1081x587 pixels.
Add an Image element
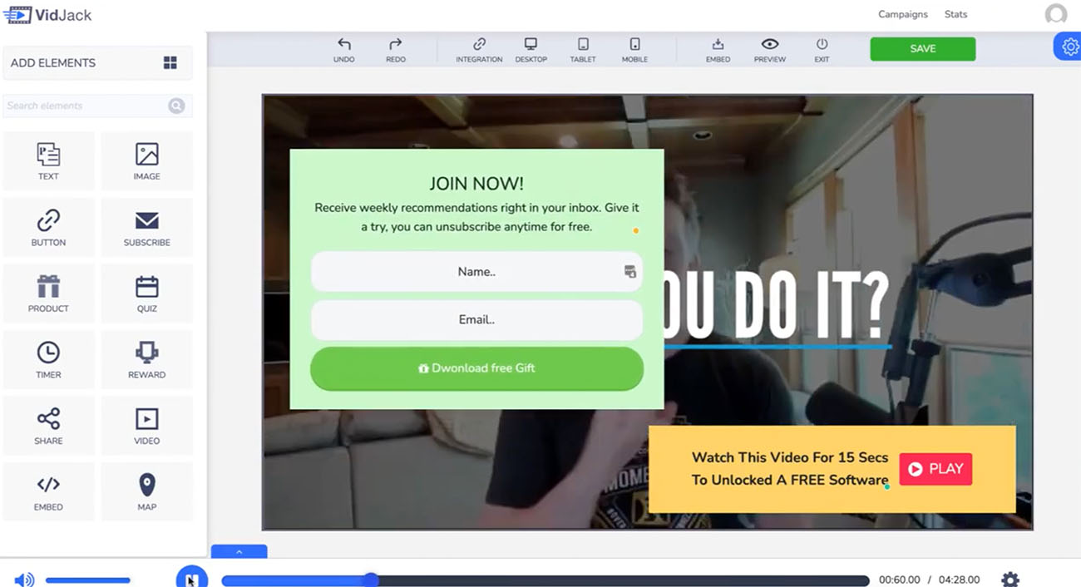click(x=146, y=161)
